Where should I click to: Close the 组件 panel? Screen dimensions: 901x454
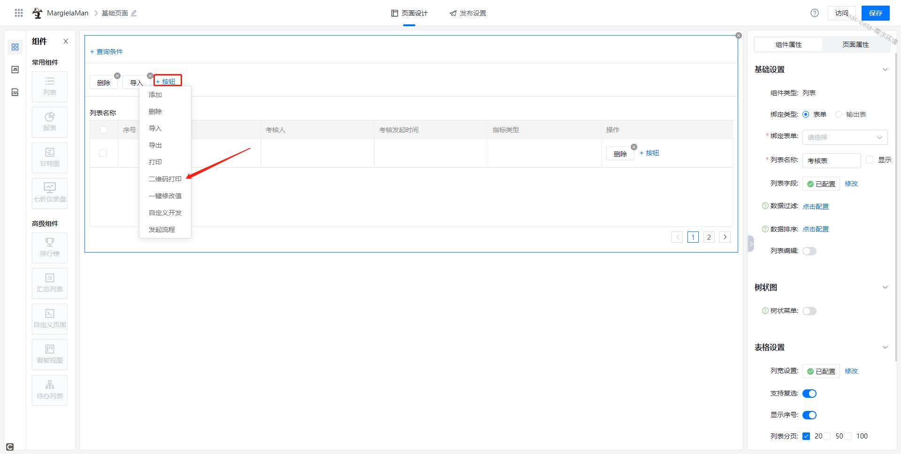66,41
